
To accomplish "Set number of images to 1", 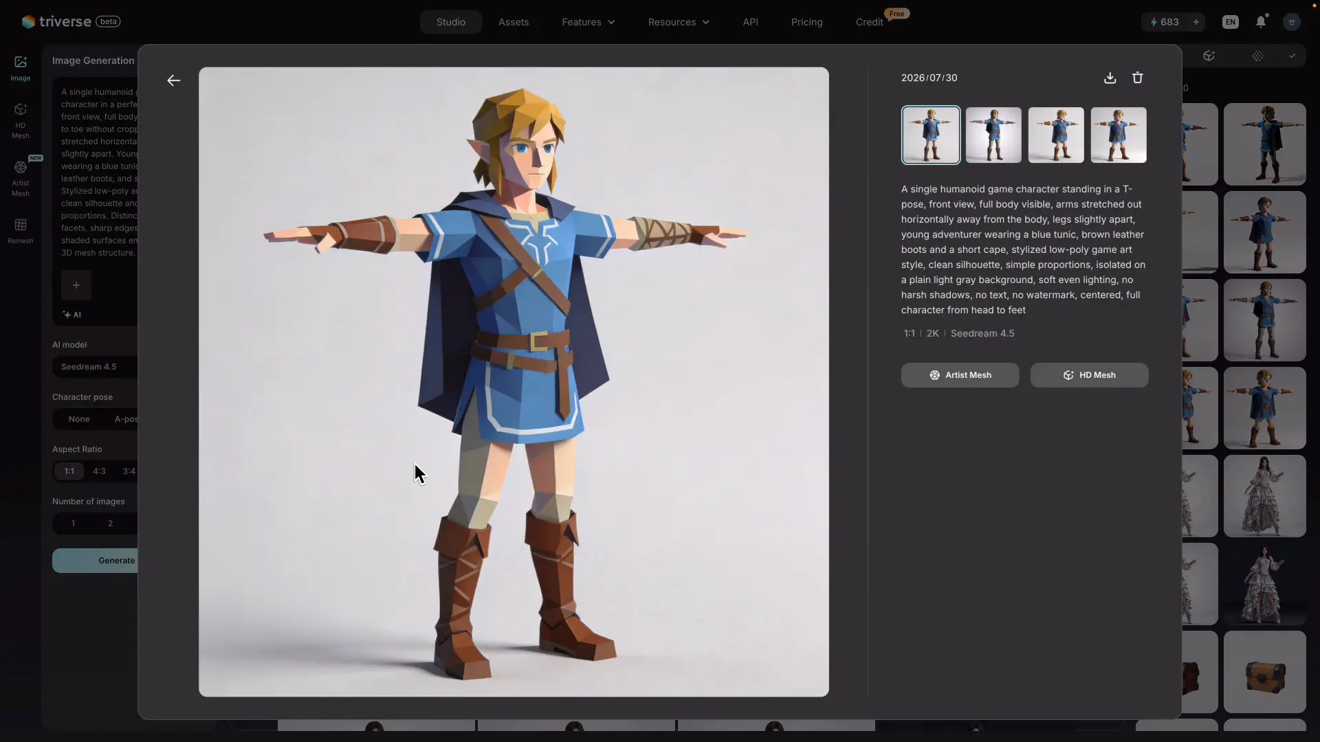I will tap(74, 524).
